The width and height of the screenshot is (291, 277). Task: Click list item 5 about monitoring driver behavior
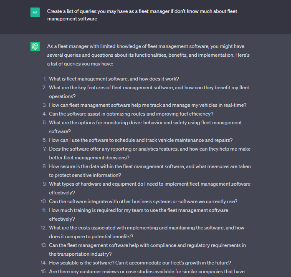pyautogui.click(x=145, y=127)
